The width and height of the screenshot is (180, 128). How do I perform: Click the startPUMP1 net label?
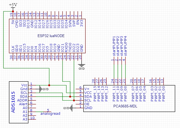[114, 46]
